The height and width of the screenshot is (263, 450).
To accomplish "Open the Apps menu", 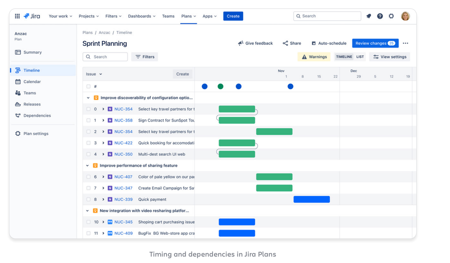I will pos(209,16).
